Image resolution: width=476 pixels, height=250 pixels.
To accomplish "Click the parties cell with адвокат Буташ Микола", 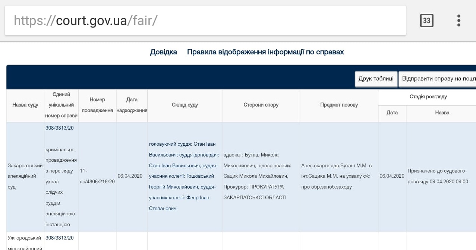I will (x=261, y=176).
